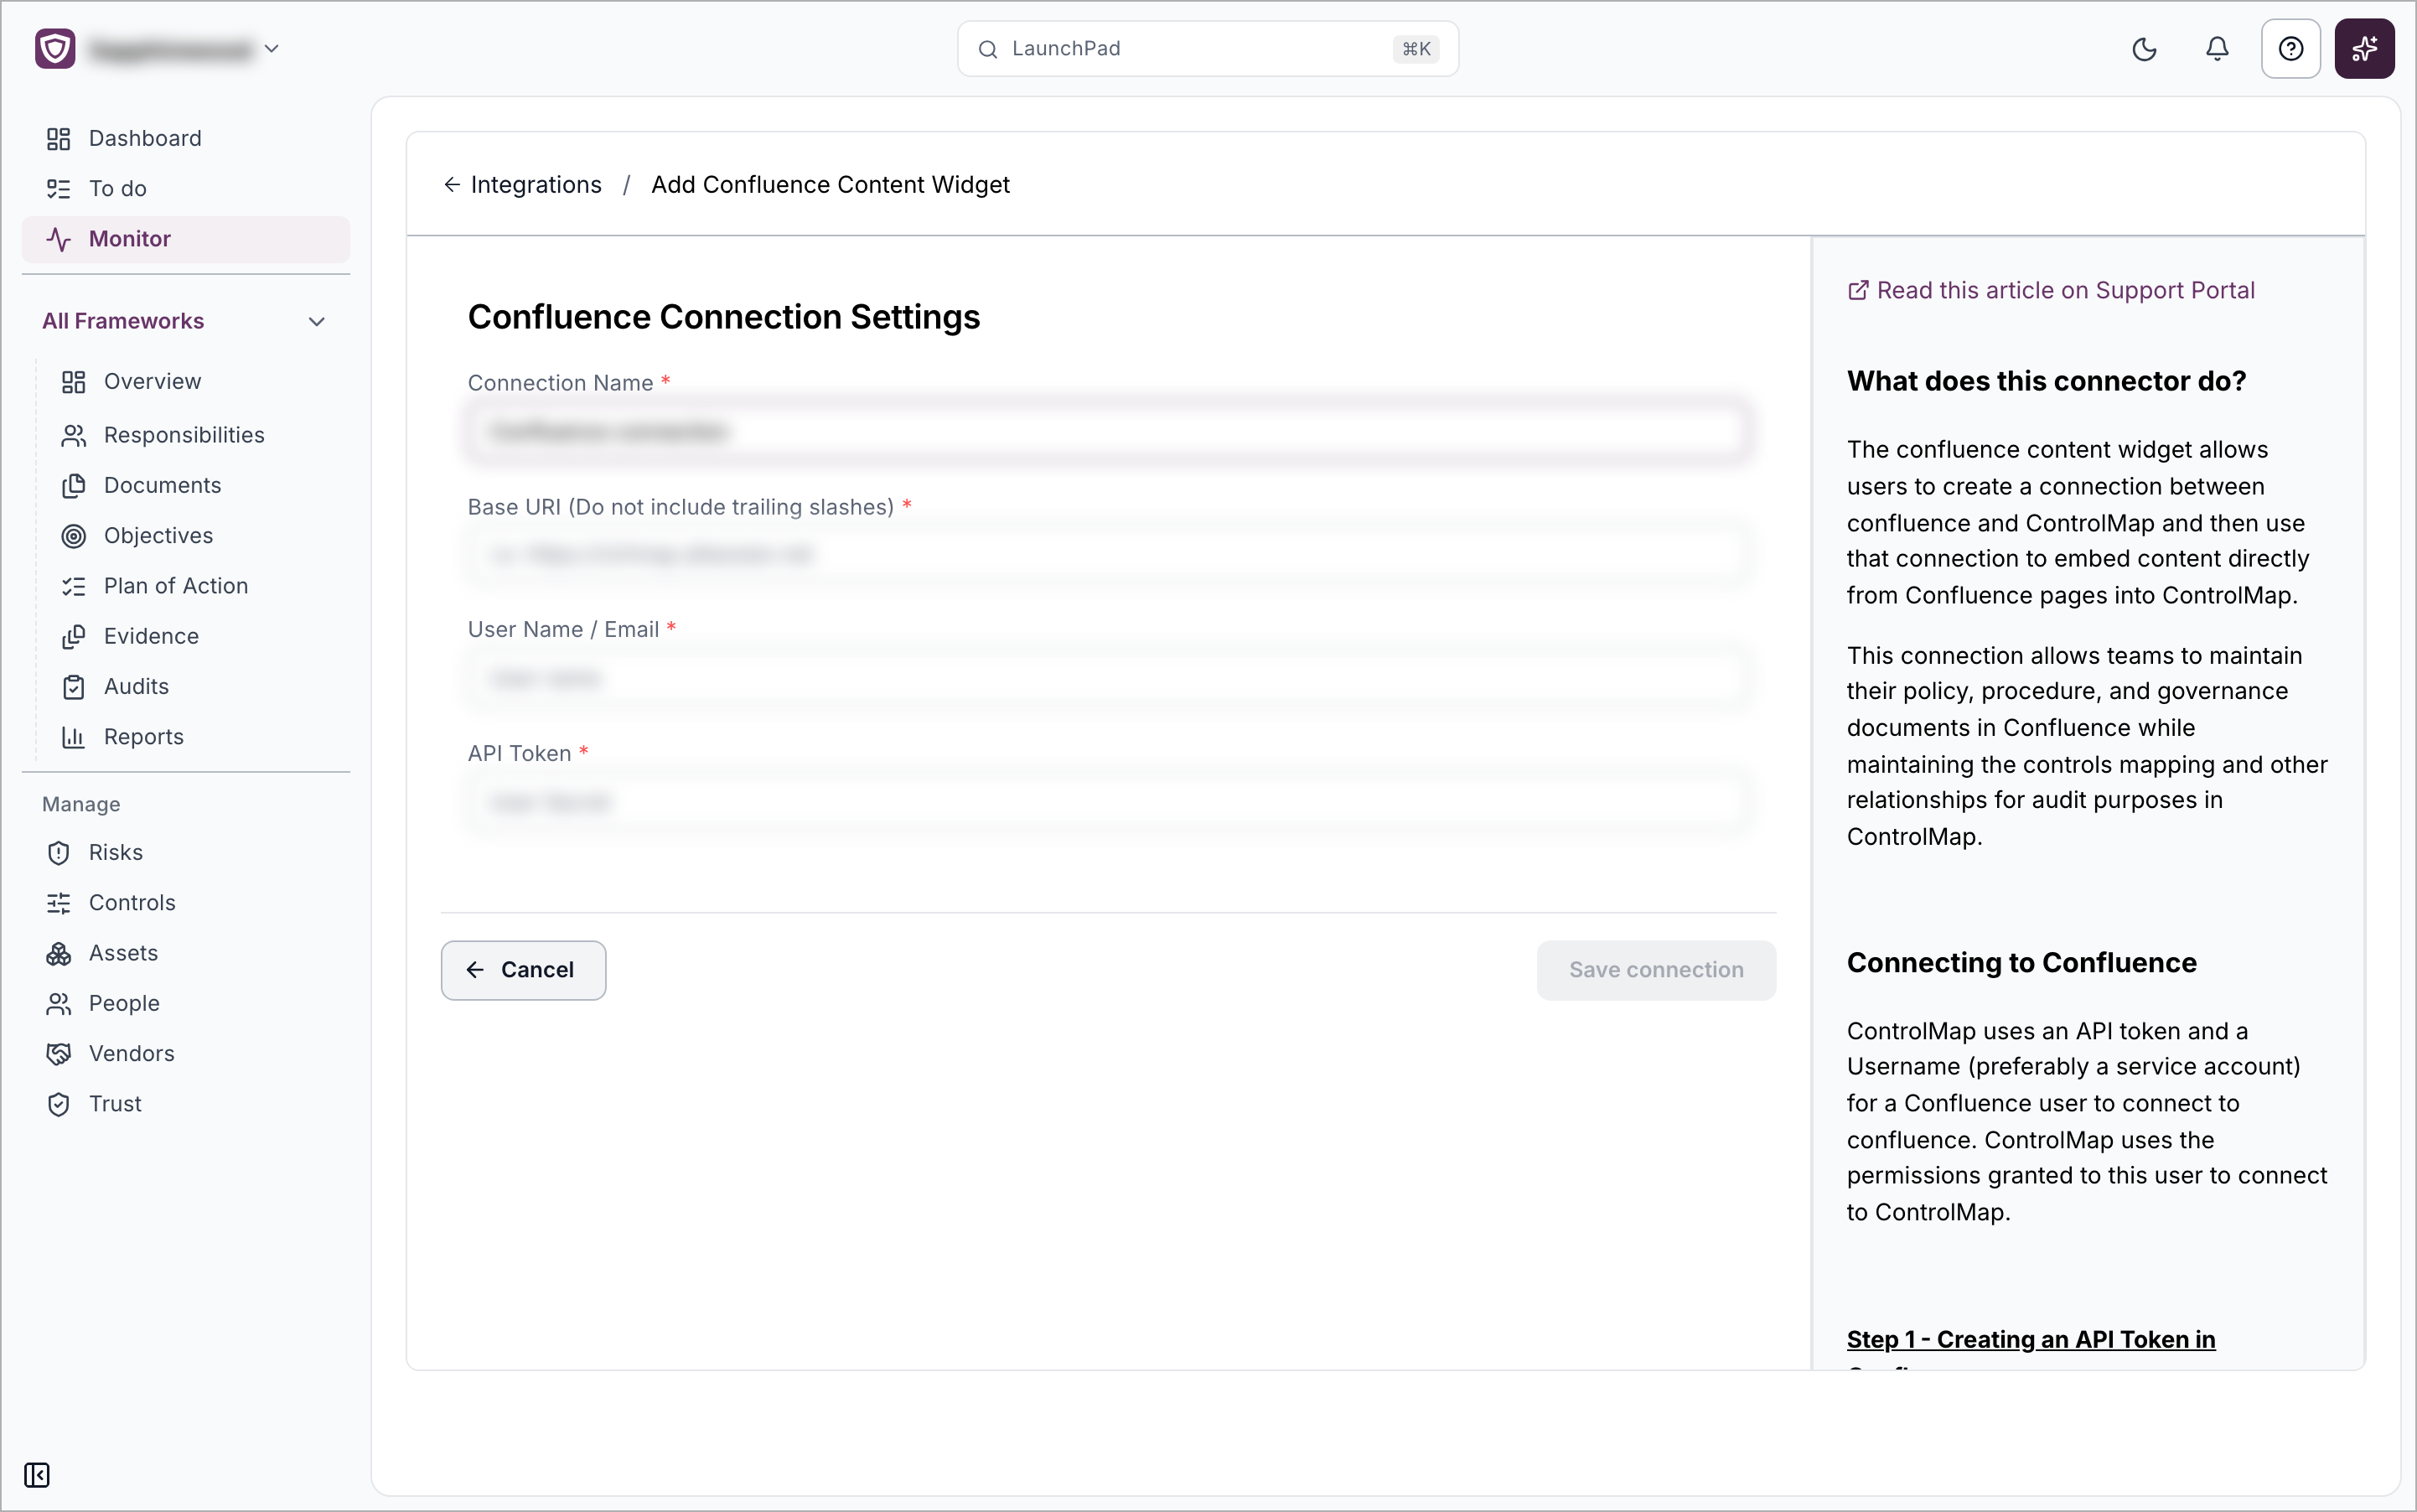Click the Objectives target icon
2417x1512 pixels.
click(73, 536)
